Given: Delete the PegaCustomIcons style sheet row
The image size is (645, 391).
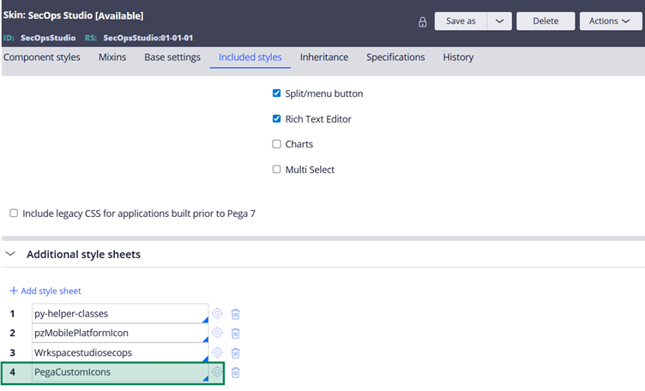Looking at the screenshot, I should [235, 372].
